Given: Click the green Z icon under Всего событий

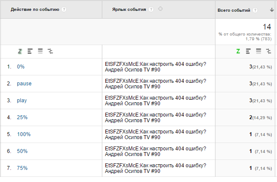Looking at the screenshot, I should [238, 51].
